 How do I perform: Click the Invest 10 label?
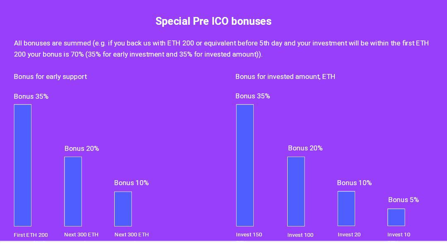tap(399, 235)
